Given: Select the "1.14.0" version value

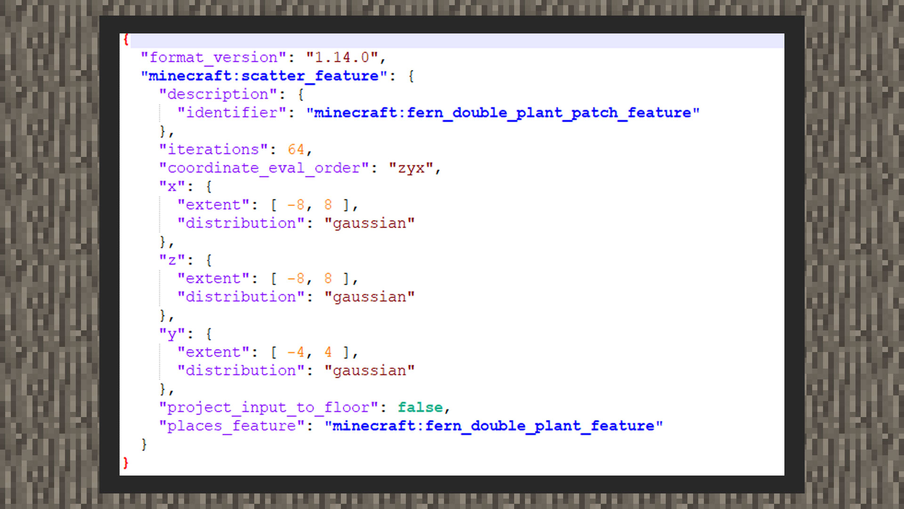Looking at the screenshot, I should [x=342, y=57].
